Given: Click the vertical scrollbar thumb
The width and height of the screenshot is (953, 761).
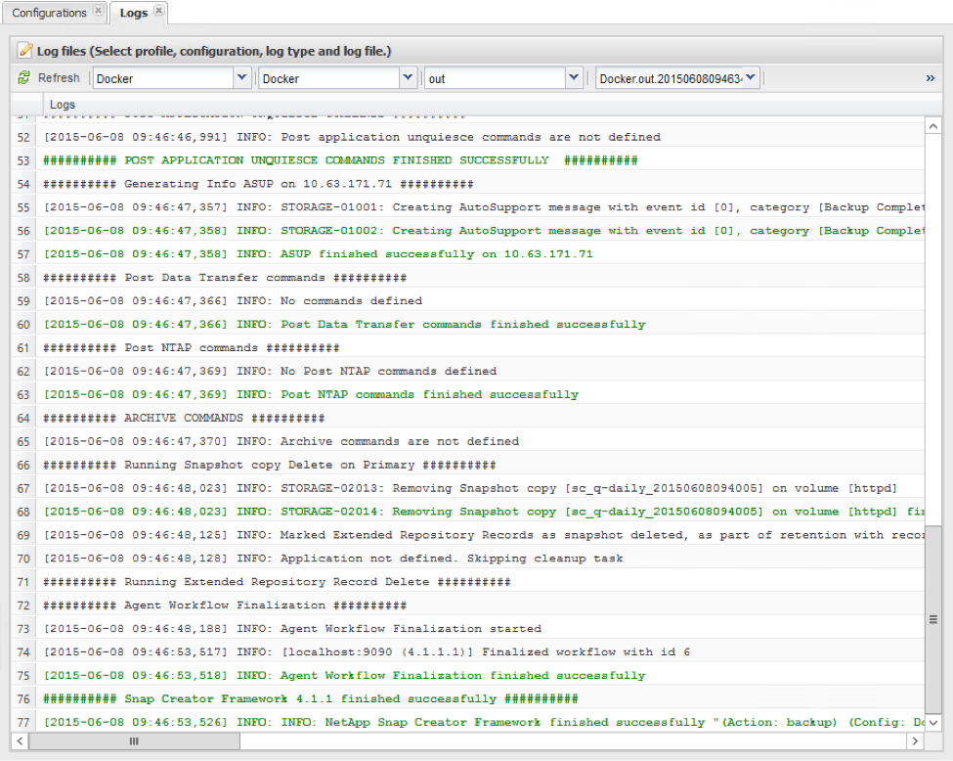Looking at the screenshot, I should tap(932, 619).
